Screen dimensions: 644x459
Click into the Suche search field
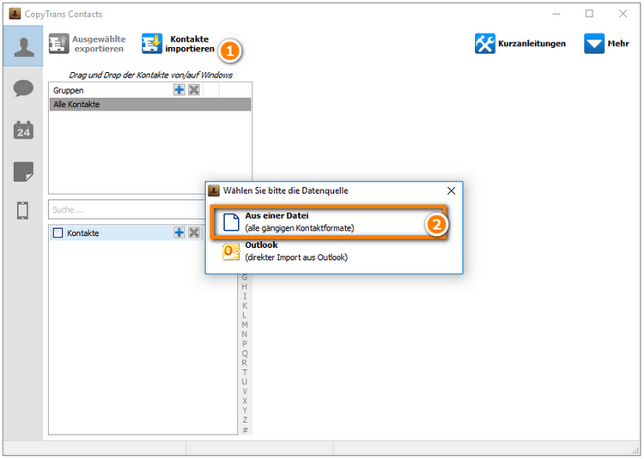point(127,209)
